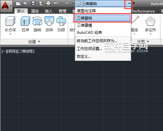
Task: Click the [二维线框] visual style label
Action: point(25,51)
